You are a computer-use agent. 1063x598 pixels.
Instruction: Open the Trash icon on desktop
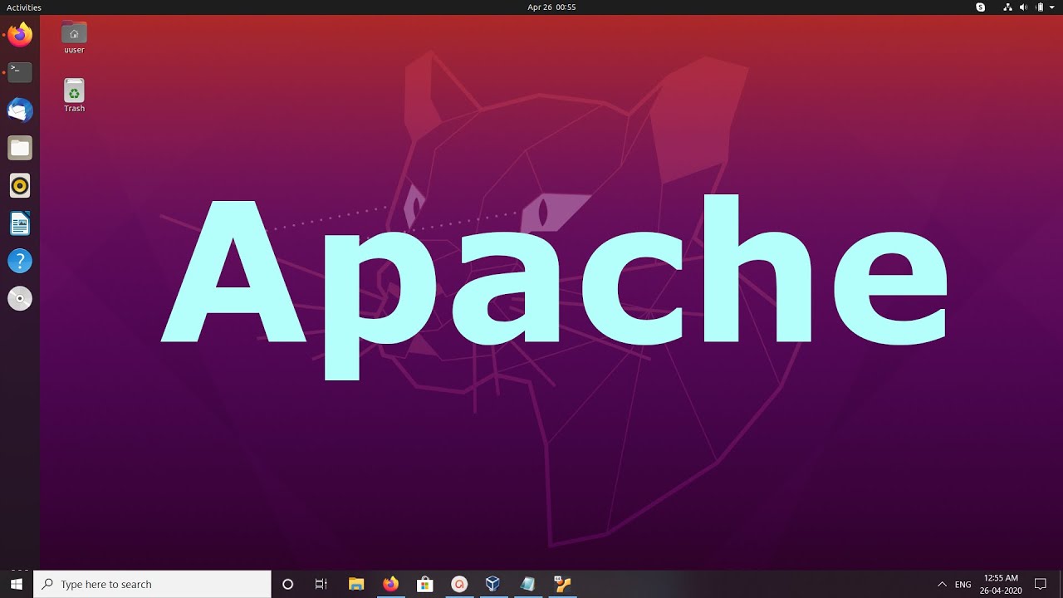point(74,95)
